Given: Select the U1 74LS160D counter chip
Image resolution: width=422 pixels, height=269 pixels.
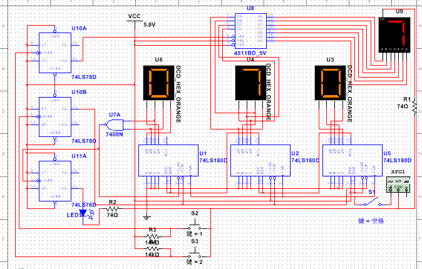Looking at the screenshot, I should click(x=168, y=161).
